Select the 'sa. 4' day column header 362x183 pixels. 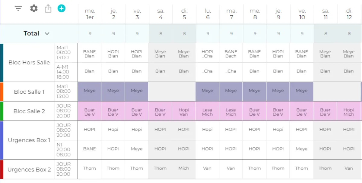pos(160,14)
